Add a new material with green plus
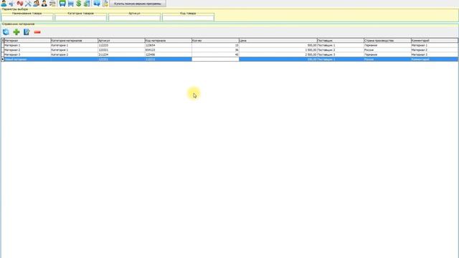 click(x=16, y=32)
